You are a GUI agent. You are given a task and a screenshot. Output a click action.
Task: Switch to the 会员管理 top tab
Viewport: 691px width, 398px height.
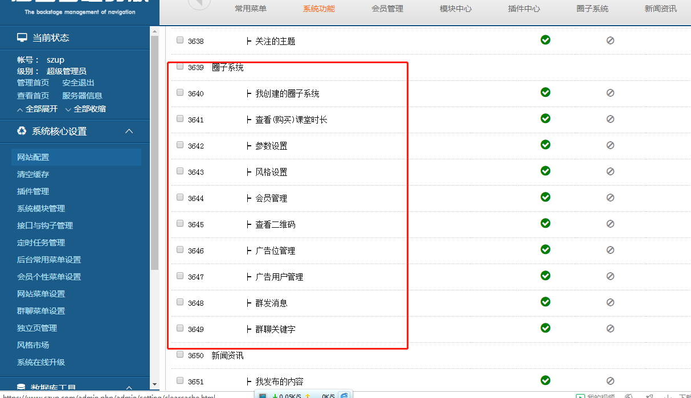(387, 9)
